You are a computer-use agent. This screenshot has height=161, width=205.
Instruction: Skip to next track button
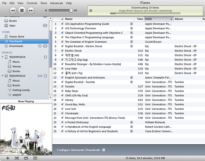pos(31,10)
